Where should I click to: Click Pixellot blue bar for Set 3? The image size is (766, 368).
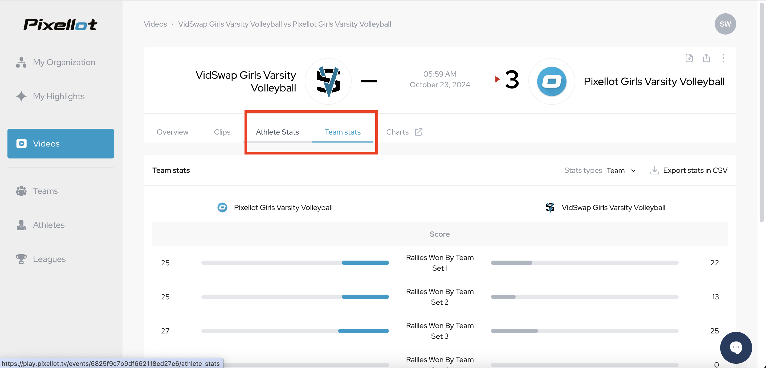[x=363, y=331]
